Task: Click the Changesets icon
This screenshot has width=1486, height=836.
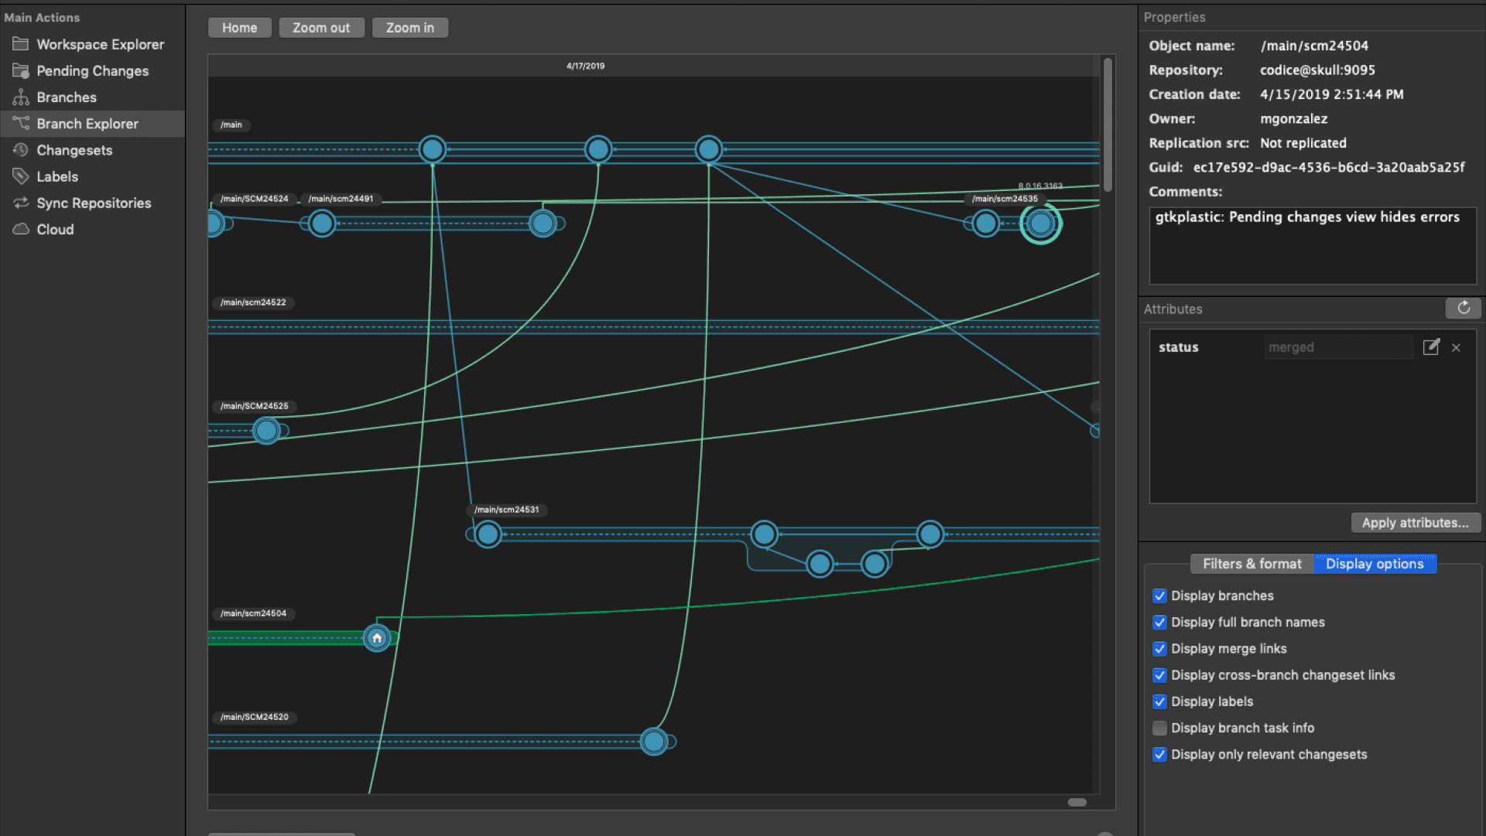Action: (20, 150)
